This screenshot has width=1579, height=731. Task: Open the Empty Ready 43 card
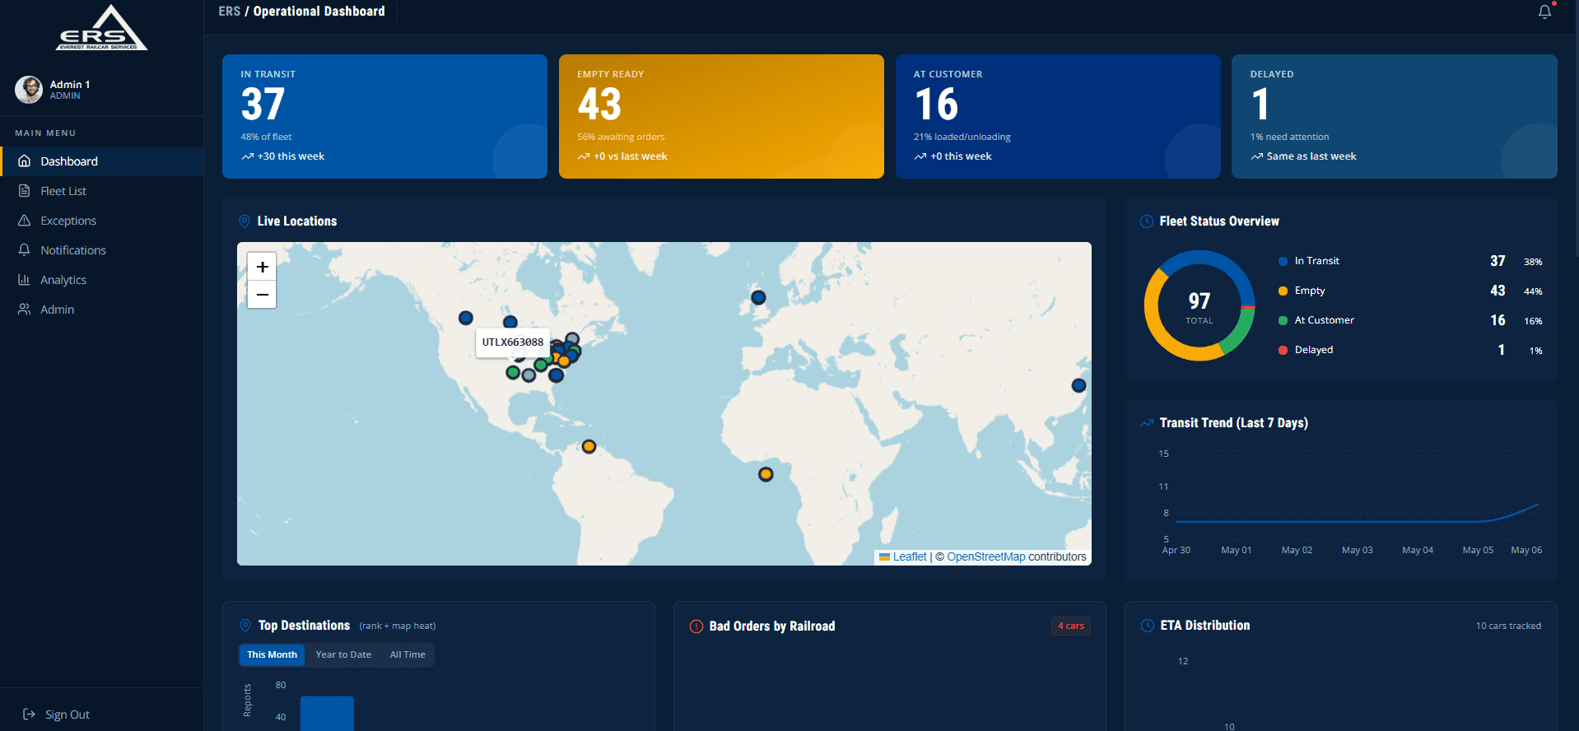coord(721,116)
